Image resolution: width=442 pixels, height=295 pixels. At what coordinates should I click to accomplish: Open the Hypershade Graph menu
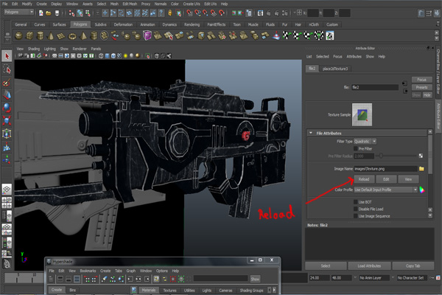(x=131, y=271)
